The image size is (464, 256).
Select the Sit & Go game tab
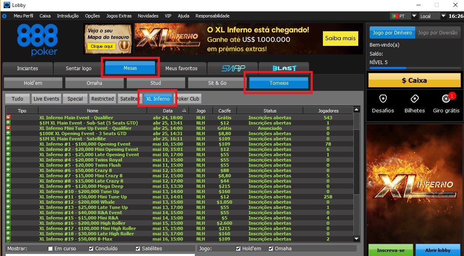pyautogui.click(x=217, y=83)
